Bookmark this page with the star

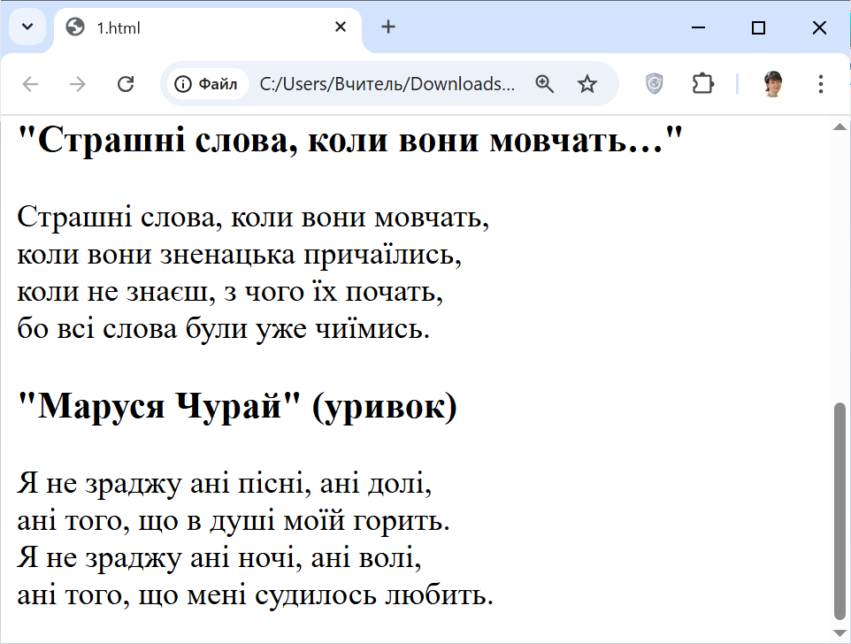(x=587, y=84)
